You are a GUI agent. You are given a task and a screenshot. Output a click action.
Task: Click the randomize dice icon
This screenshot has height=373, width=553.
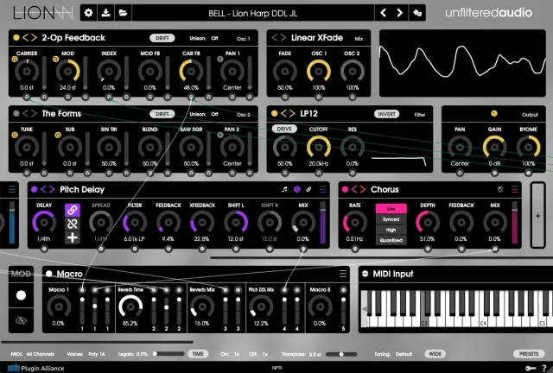tap(417, 13)
